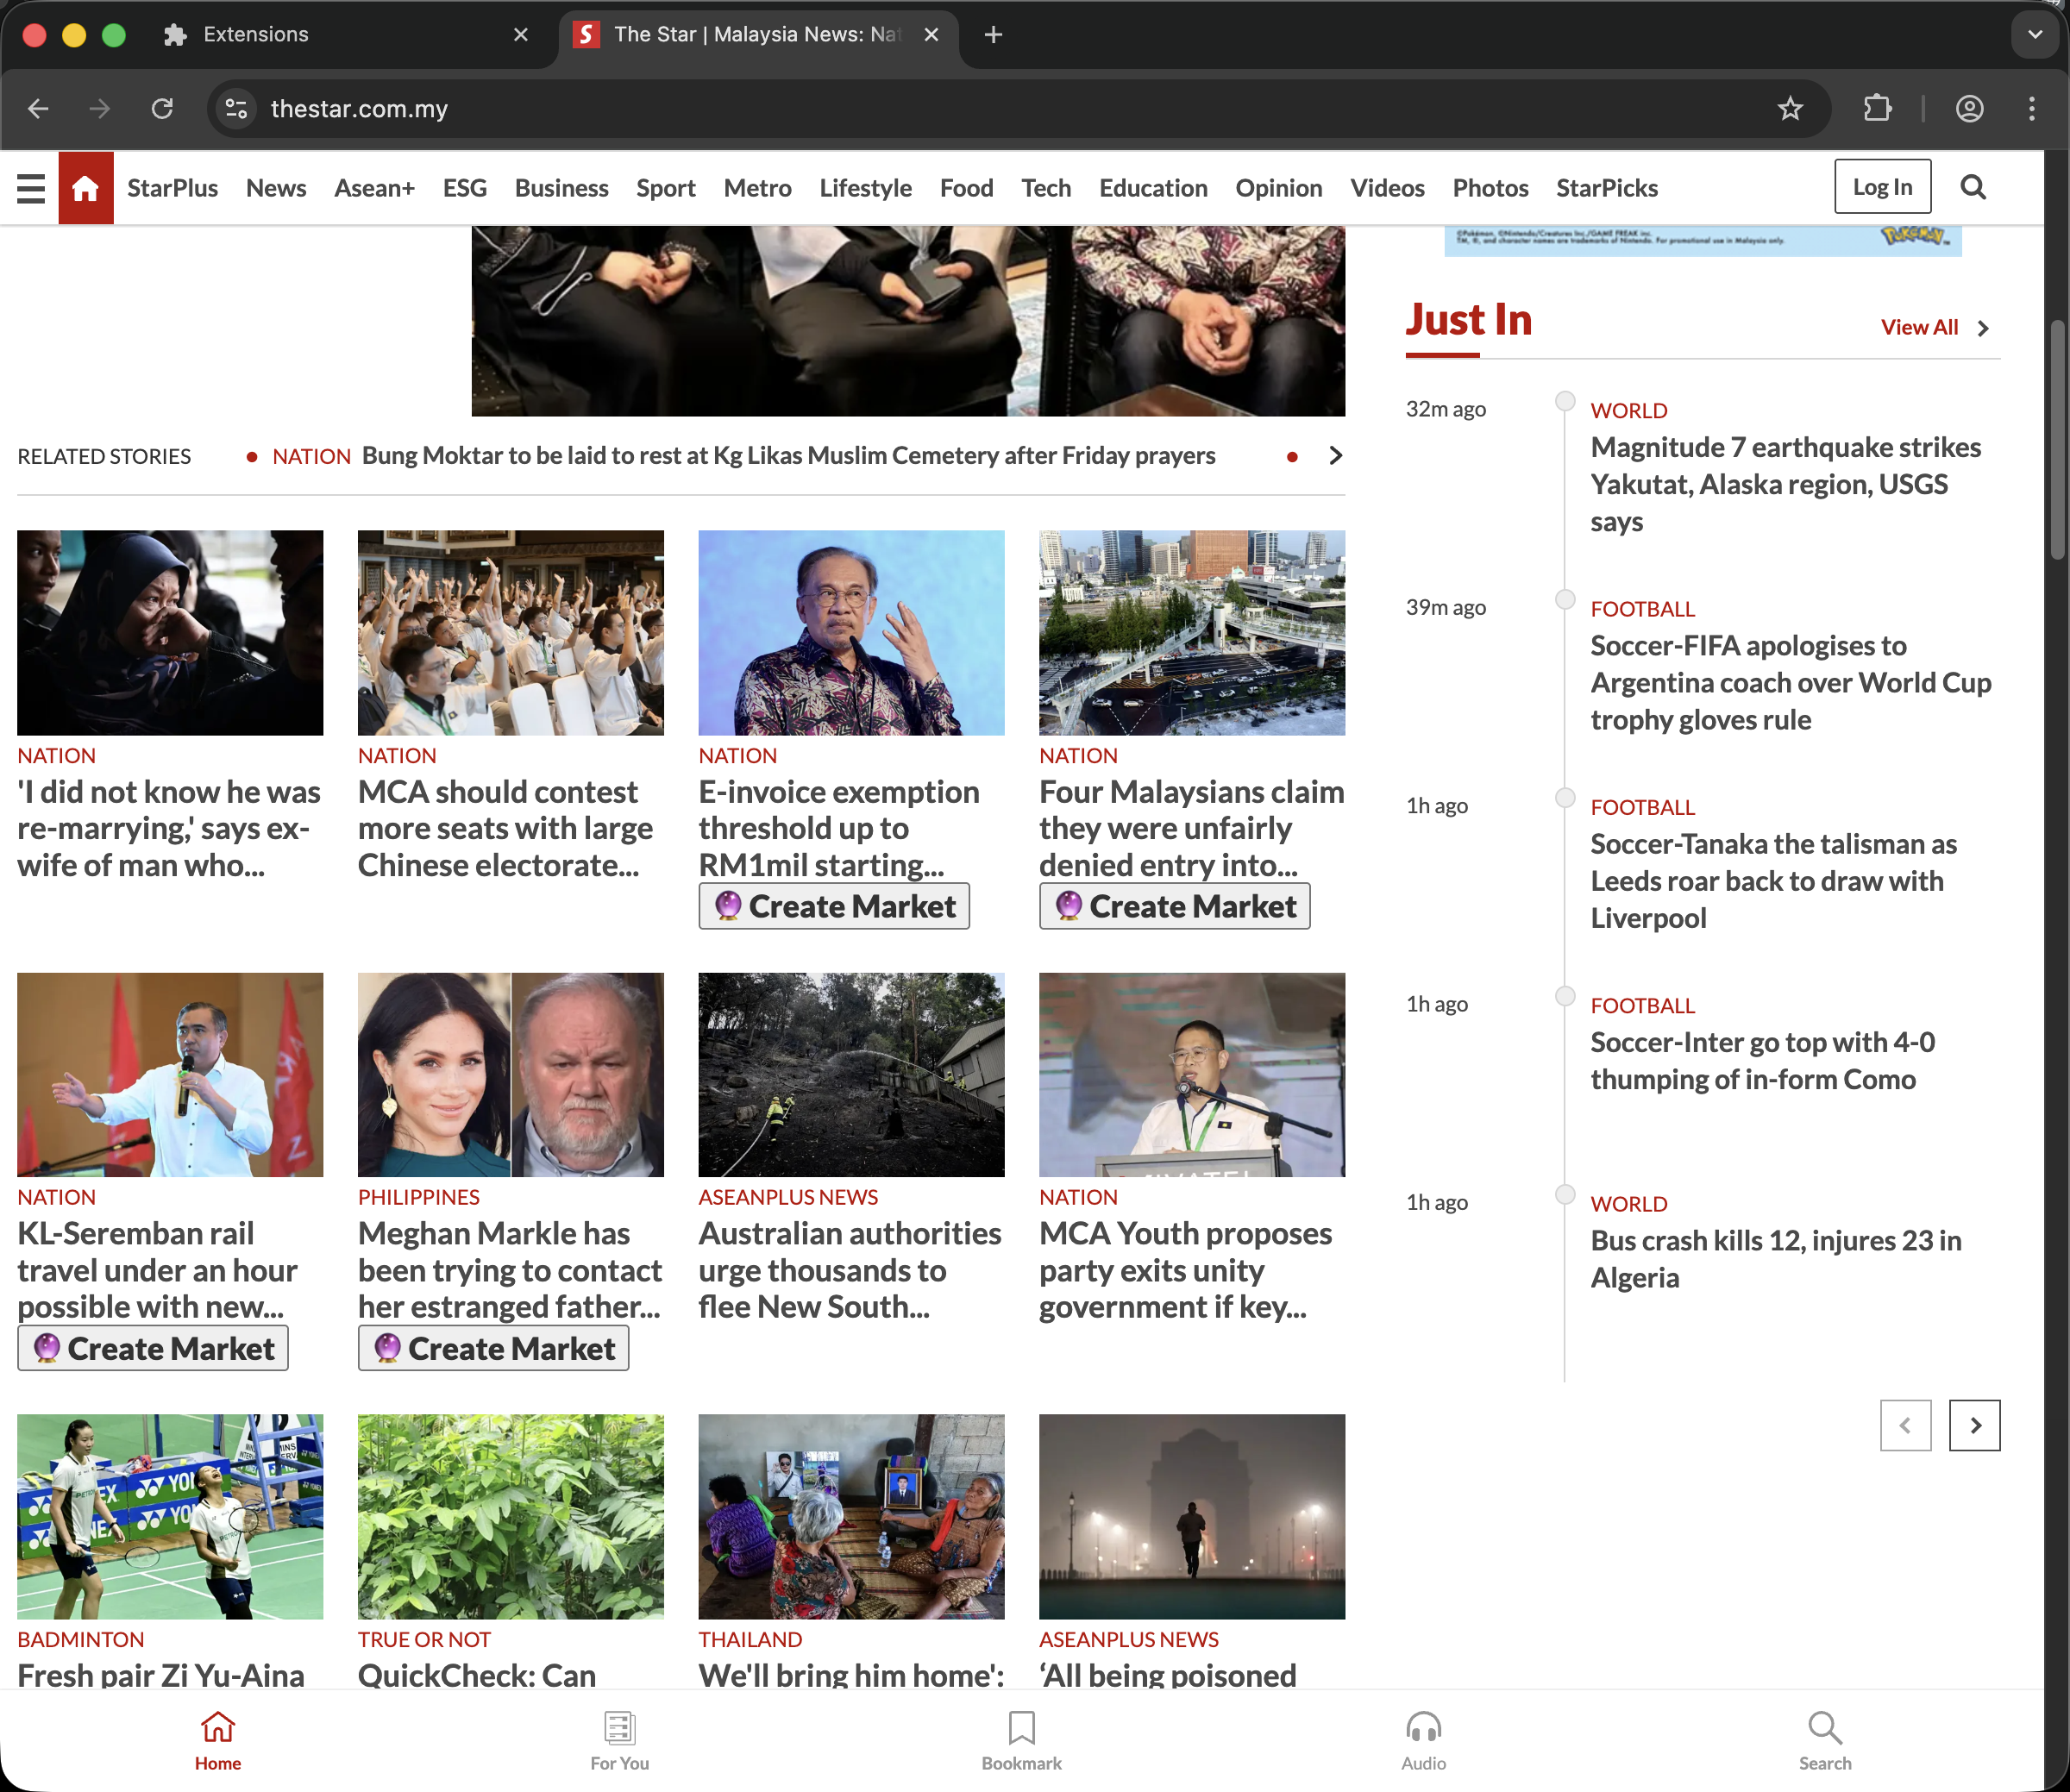Click the red Home icon in navbar
Viewport: 2070px width, 1792px height.
tap(86, 188)
